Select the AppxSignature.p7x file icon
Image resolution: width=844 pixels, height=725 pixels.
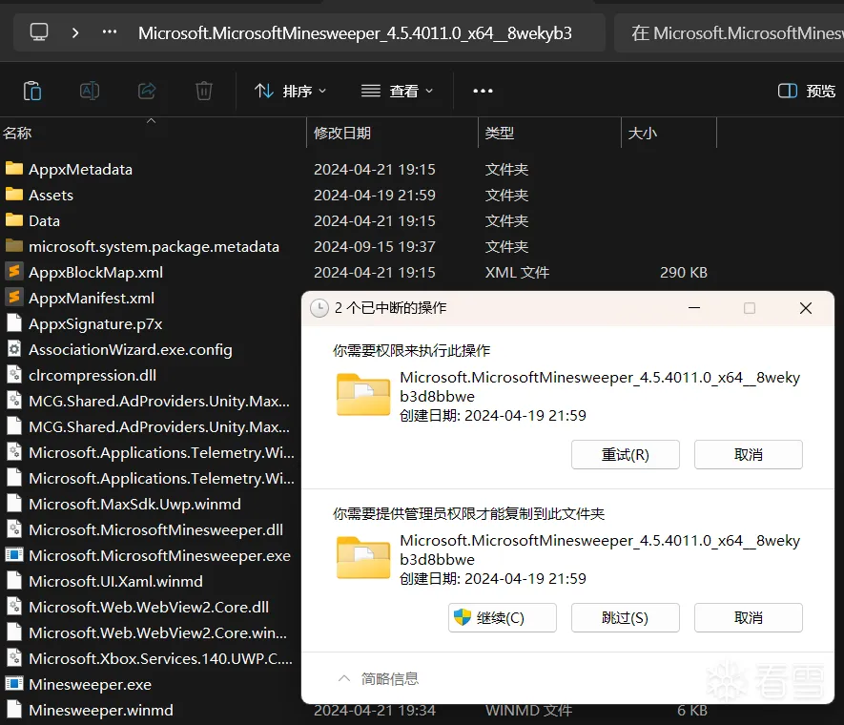pos(14,323)
